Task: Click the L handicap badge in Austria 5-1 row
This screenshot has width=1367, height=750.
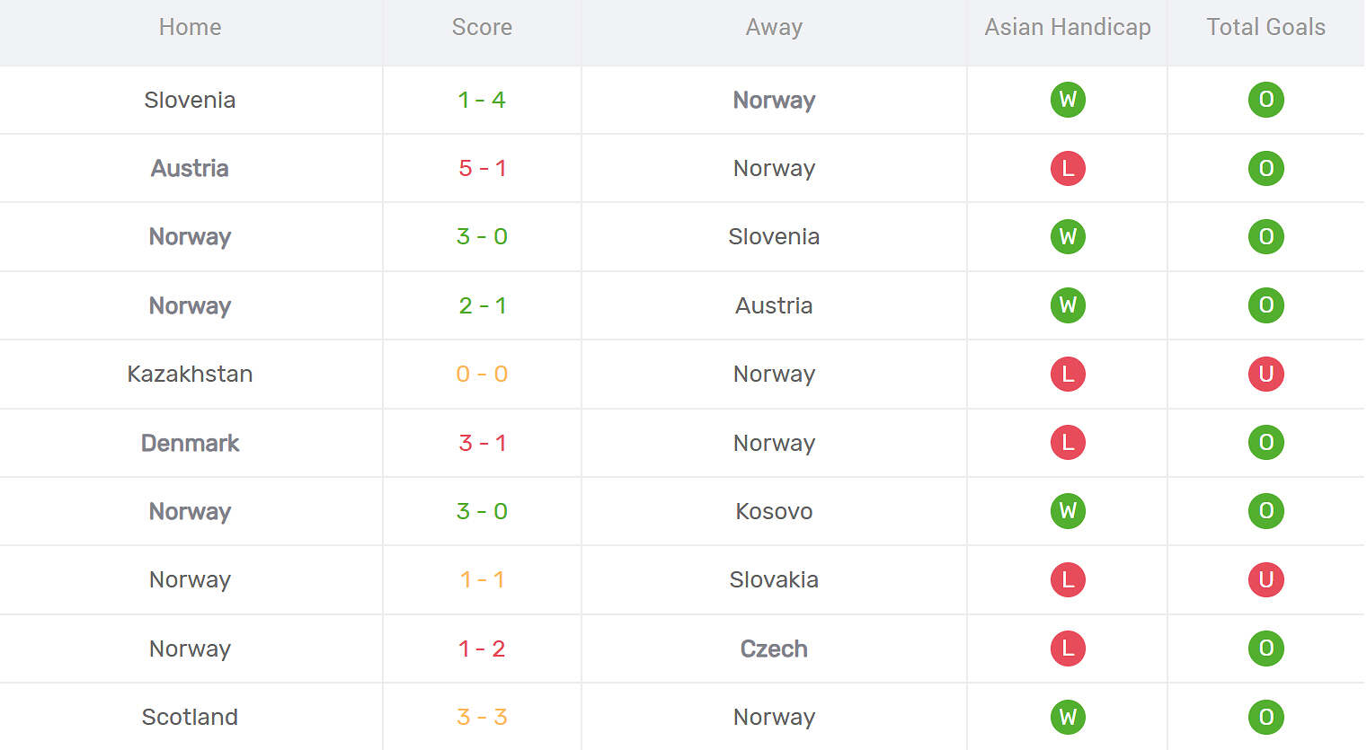Action: pyautogui.click(x=1068, y=168)
